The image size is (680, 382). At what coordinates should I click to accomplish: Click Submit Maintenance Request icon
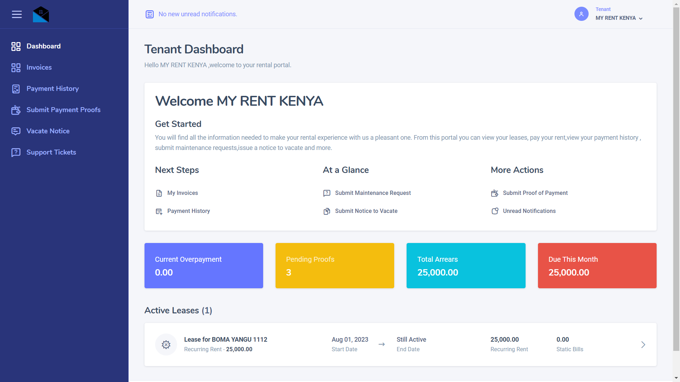point(327,193)
